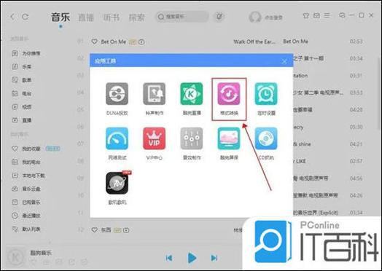Click the play icon beside Bet On Me
The height and width of the screenshot is (271, 382).
(x=141, y=42)
